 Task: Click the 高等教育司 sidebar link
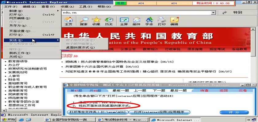click(18, 91)
